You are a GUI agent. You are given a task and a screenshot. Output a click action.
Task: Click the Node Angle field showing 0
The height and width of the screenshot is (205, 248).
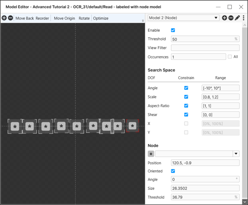(205, 179)
